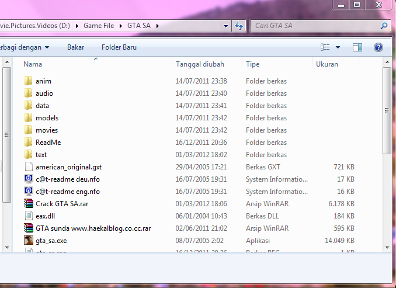
Task: Go to Game File in breadcrumb
Action: point(99,26)
